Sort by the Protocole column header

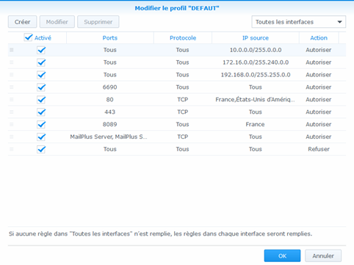coord(183,38)
